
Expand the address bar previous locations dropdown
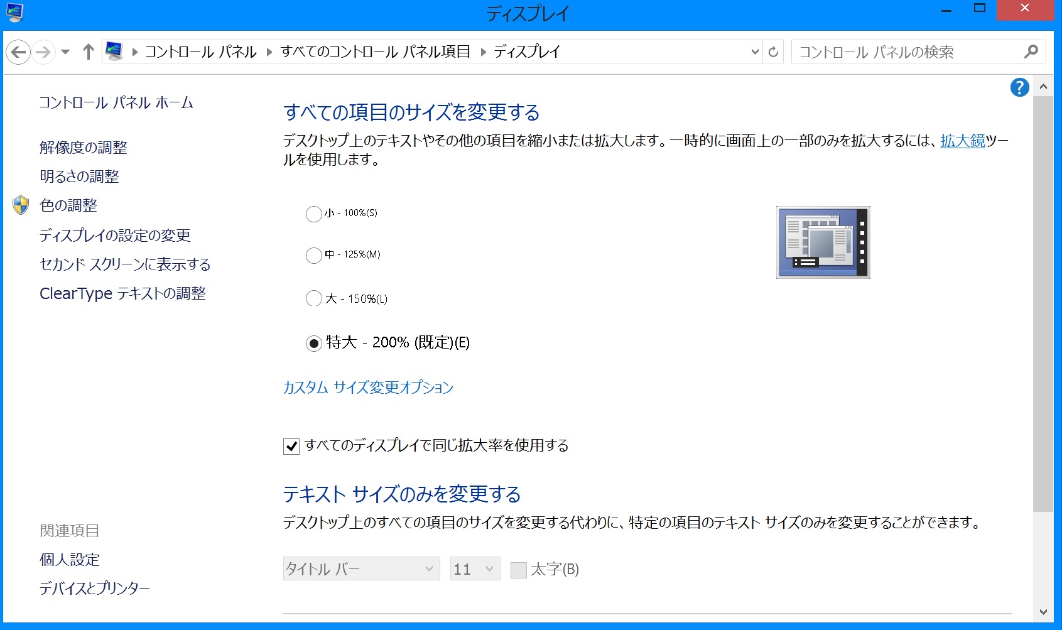755,52
